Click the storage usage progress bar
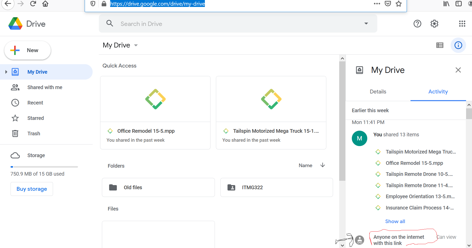 (x=44, y=167)
